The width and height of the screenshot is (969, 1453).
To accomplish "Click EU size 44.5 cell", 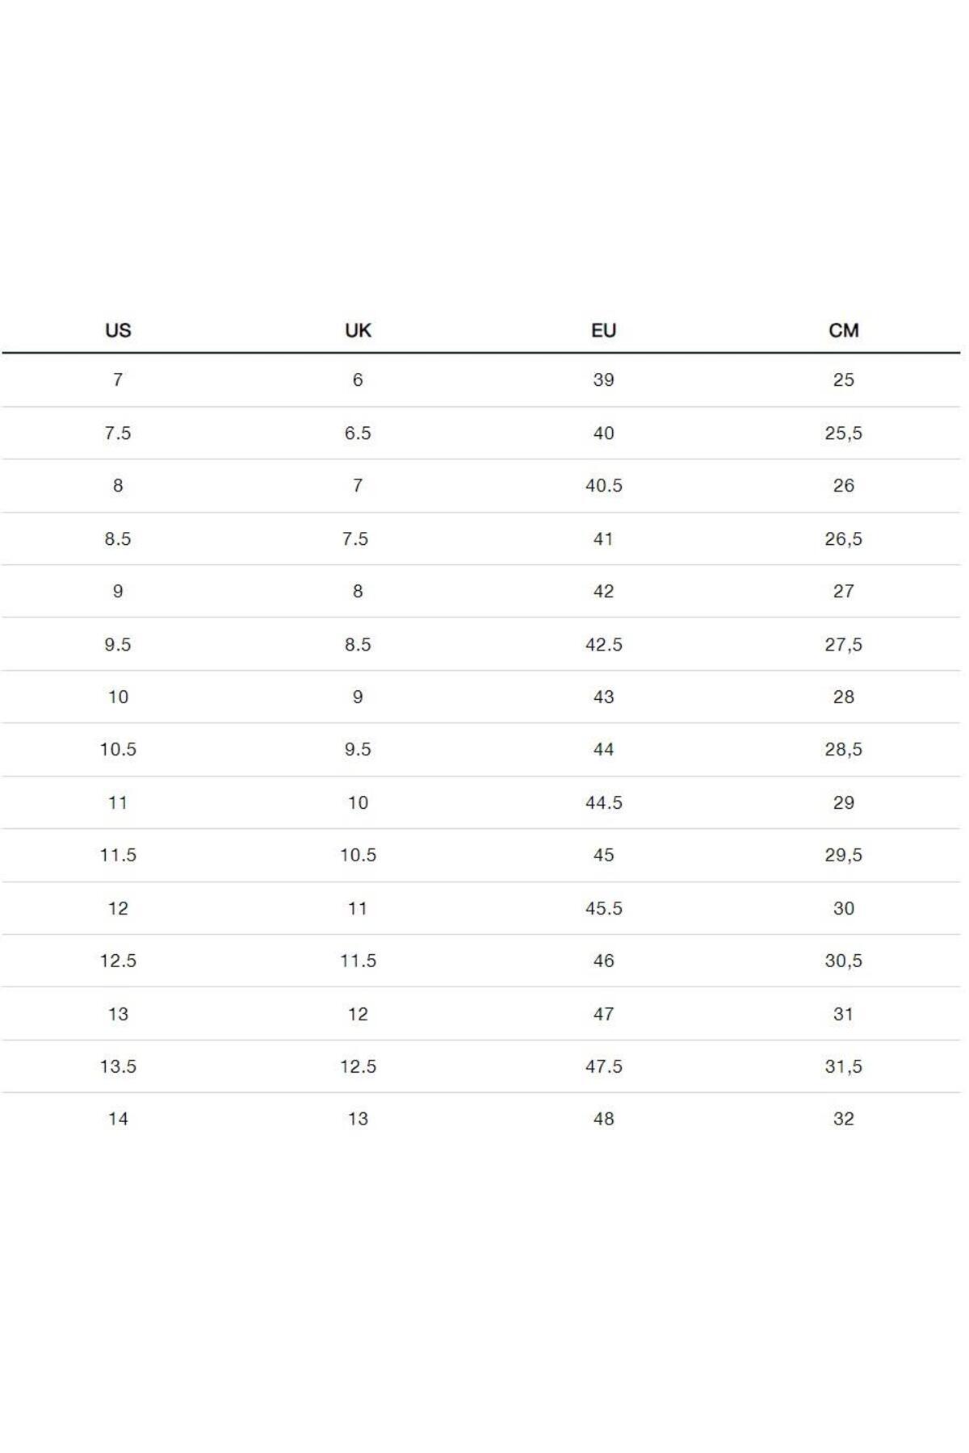I will point(603,803).
